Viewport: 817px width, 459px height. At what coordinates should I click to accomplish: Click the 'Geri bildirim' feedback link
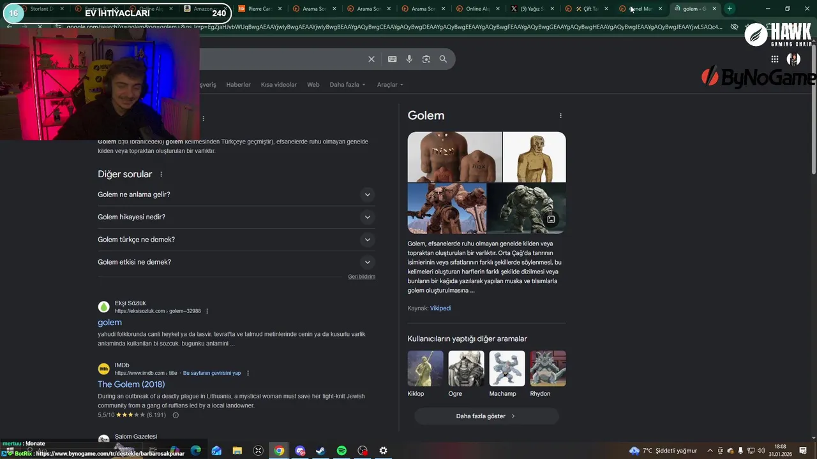(361, 277)
